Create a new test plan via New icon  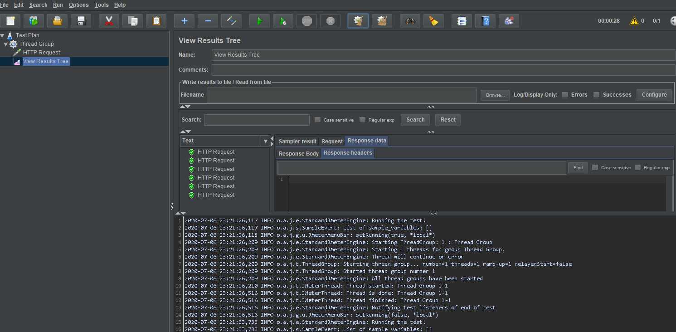[10, 21]
